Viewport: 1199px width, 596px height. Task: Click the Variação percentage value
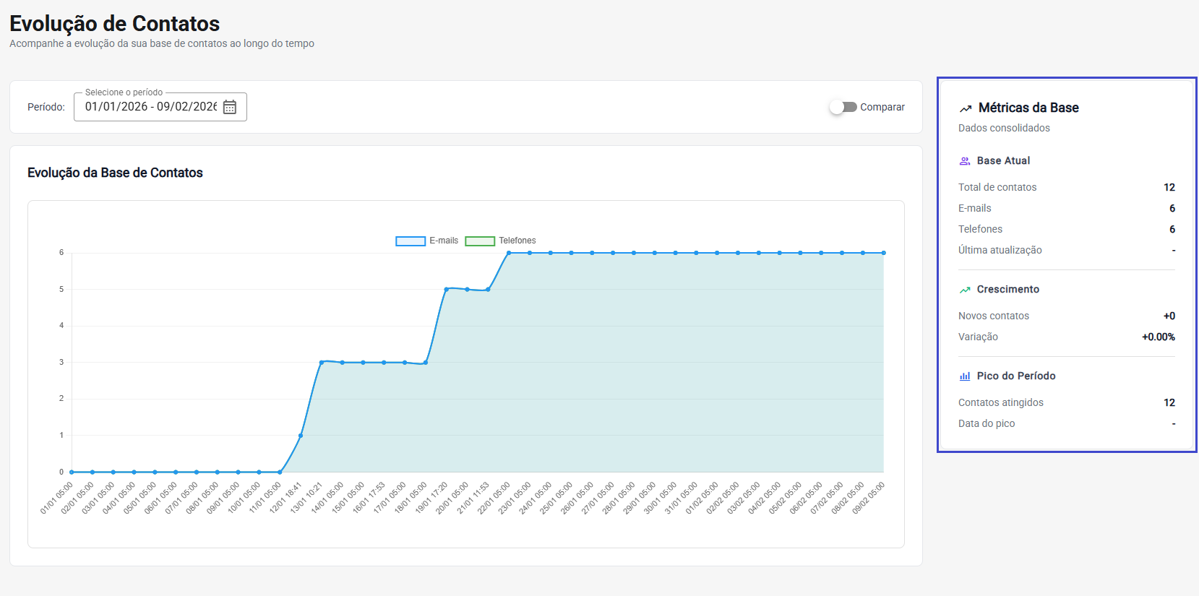(1158, 337)
